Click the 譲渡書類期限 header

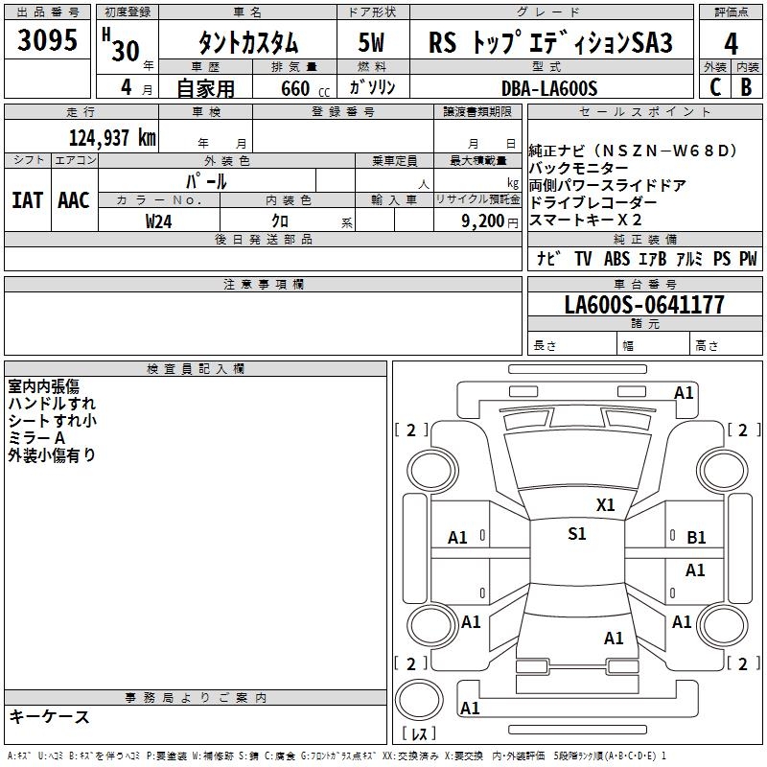[x=477, y=112]
